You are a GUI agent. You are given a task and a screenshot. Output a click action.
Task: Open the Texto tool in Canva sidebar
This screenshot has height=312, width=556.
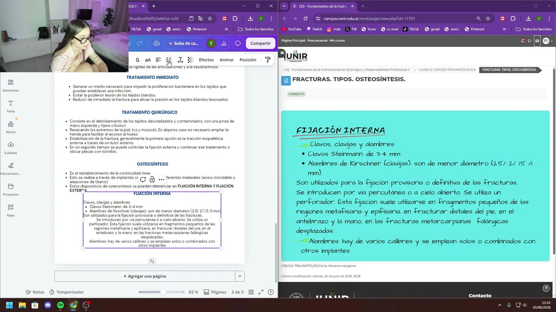10,106
